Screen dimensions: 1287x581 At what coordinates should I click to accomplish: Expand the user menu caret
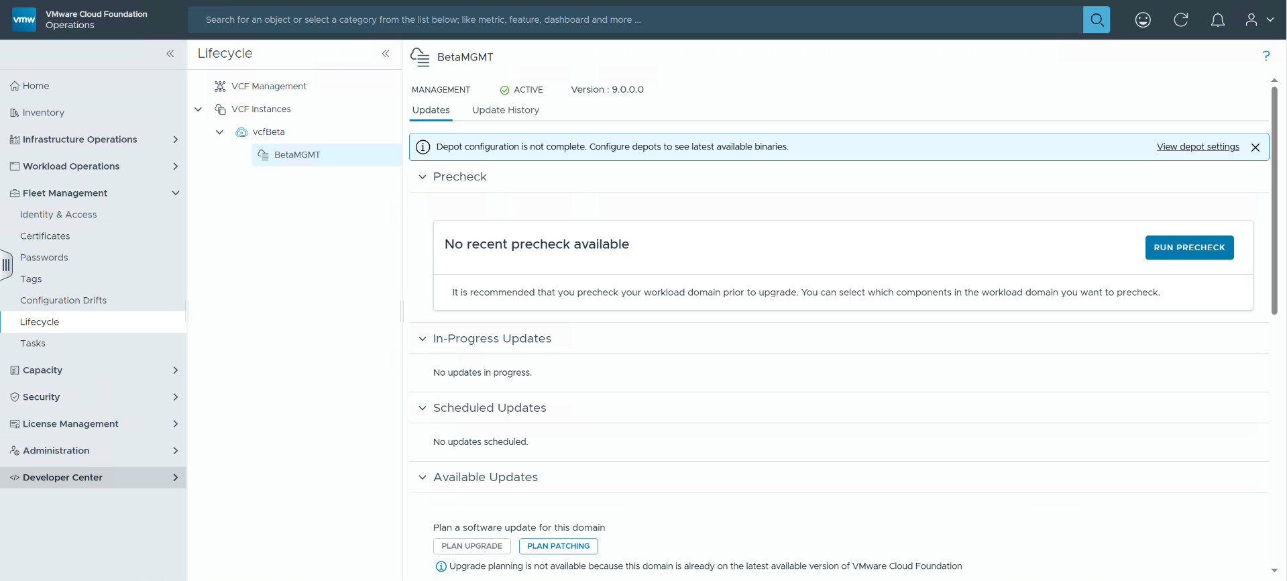click(x=1270, y=20)
